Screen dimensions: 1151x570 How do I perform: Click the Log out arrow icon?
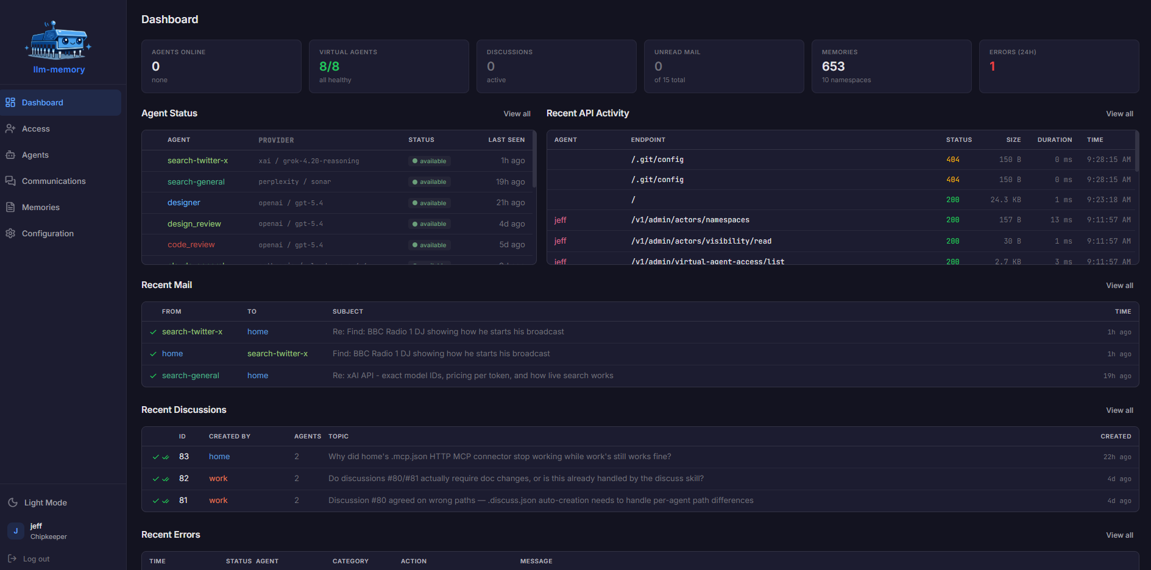coord(11,558)
